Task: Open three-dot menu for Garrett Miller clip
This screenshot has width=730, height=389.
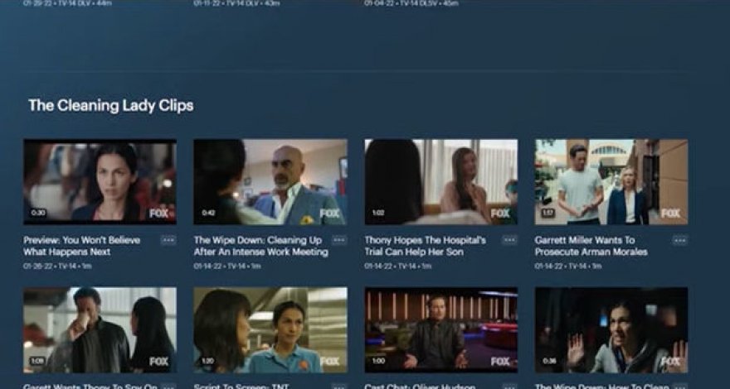Action: pos(679,240)
